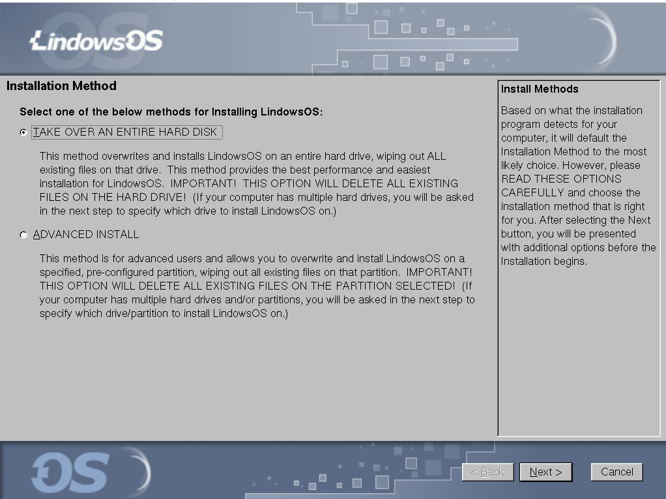Viewport: 666px width, 499px height.
Task: Select the Advanced Install radio button
Action: 23,235
